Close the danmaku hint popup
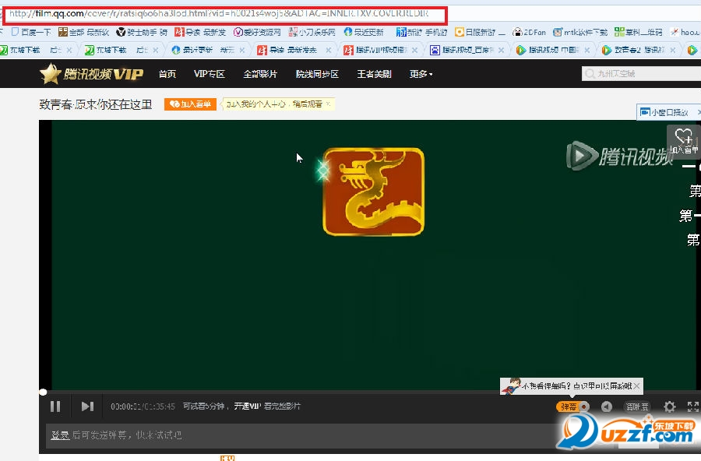The width and height of the screenshot is (701, 461). 636,385
